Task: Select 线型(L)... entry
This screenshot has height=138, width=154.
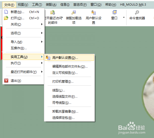Action: 69,90
